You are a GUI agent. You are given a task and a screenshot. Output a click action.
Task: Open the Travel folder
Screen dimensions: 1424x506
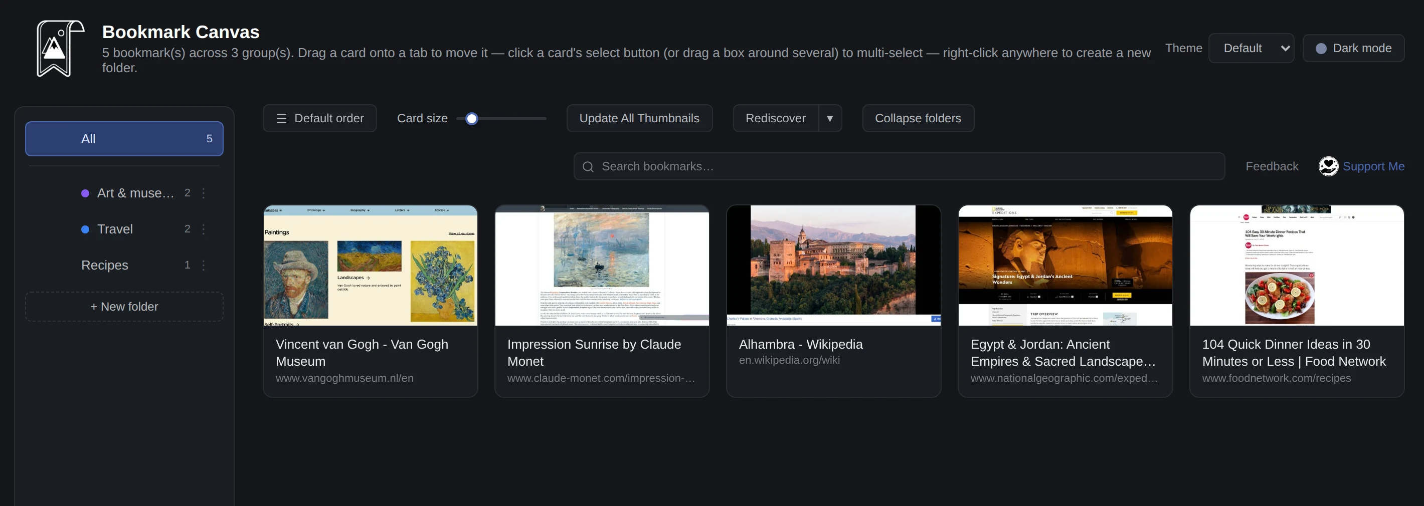pyautogui.click(x=124, y=229)
